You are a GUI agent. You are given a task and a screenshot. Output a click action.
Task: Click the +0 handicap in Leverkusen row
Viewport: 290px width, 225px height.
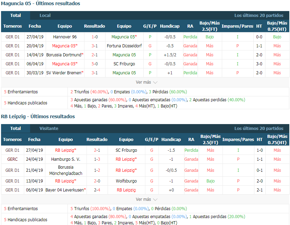tap(171, 190)
